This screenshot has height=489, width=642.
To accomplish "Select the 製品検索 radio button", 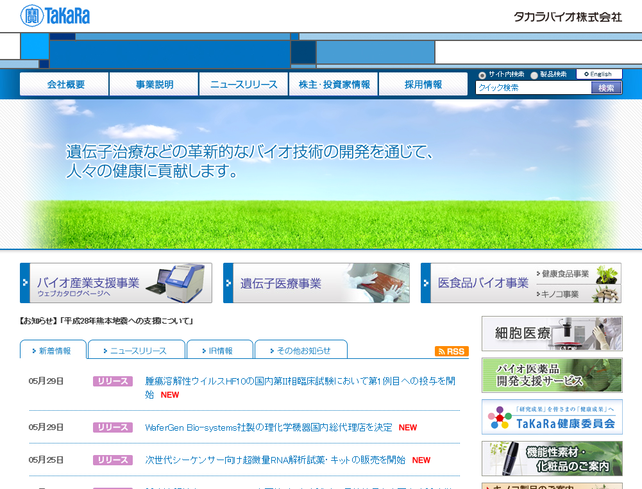I will pyautogui.click(x=534, y=75).
